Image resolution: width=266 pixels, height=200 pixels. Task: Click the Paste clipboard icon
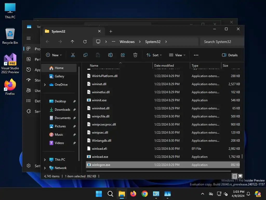[x=98, y=55]
